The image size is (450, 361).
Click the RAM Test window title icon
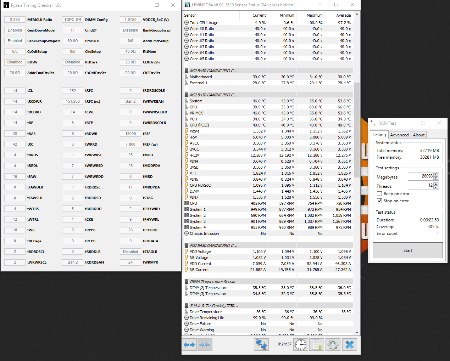tap(373, 123)
